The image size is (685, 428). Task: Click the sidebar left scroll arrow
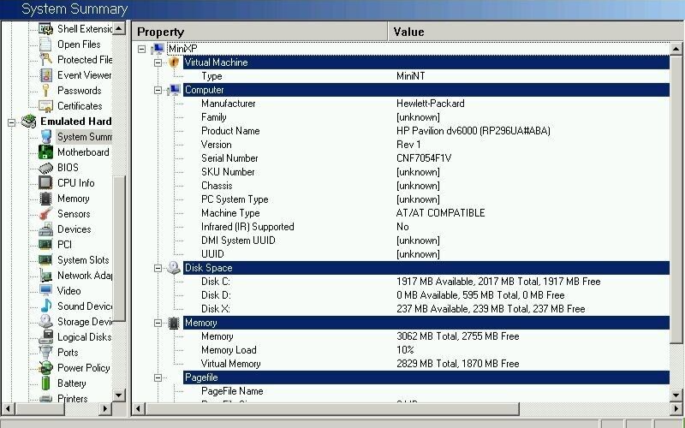click(8, 409)
